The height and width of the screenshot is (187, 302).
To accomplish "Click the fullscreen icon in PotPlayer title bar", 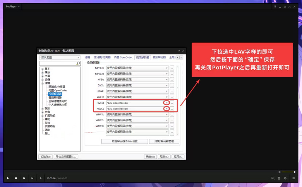I will pos(290,7).
